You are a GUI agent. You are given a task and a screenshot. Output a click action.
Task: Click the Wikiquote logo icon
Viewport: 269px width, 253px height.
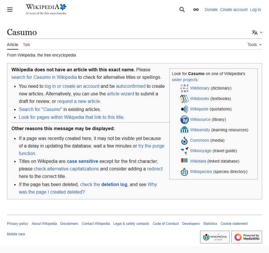coord(184,109)
